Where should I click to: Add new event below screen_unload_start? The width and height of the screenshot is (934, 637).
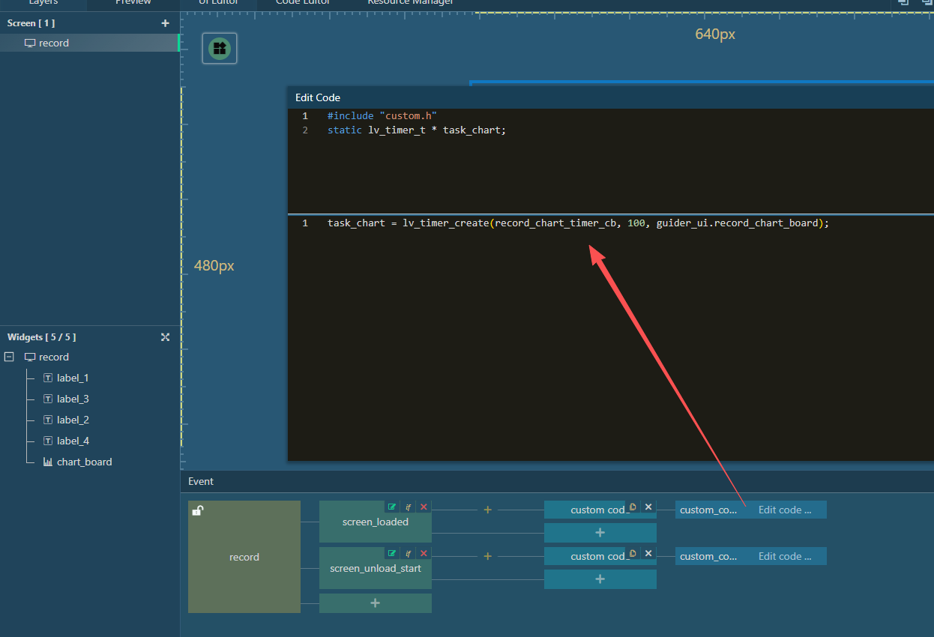click(375, 603)
